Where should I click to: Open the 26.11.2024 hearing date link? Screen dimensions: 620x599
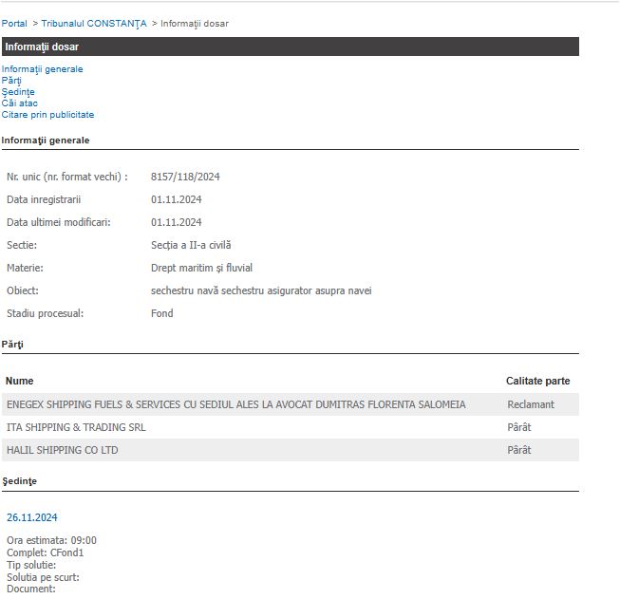point(31,517)
